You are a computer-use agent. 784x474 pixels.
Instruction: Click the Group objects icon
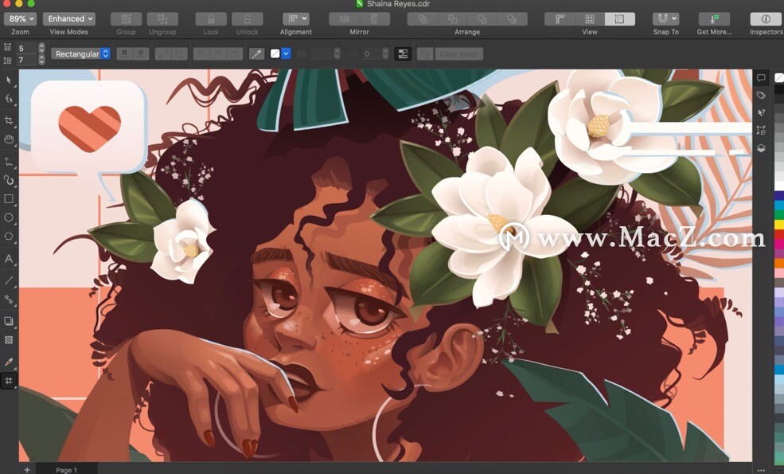126,19
